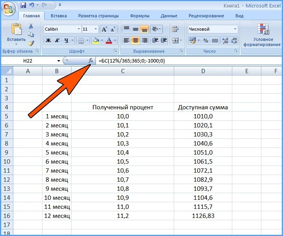Screen dimensions: 283x236
Task: Apply yellow fill color bucket
Action: pyautogui.click(x=96, y=41)
